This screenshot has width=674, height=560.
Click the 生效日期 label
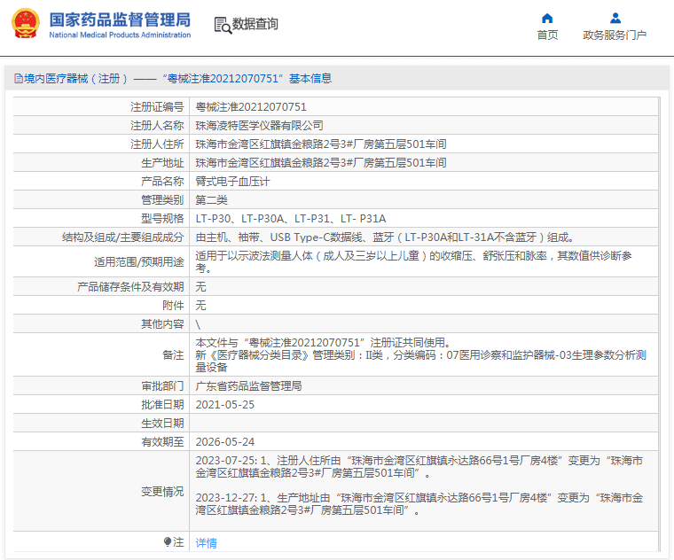pos(162,424)
